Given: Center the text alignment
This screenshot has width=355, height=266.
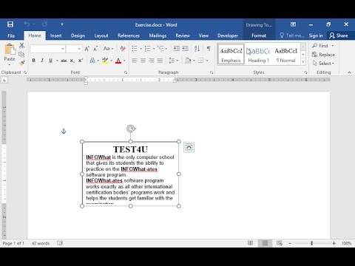Looking at the screenshot, I should [x=143, y=61].
